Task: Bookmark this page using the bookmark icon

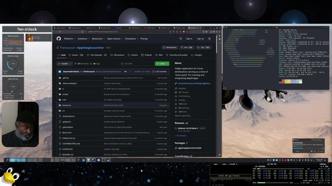Action: (x=82, y=32)
